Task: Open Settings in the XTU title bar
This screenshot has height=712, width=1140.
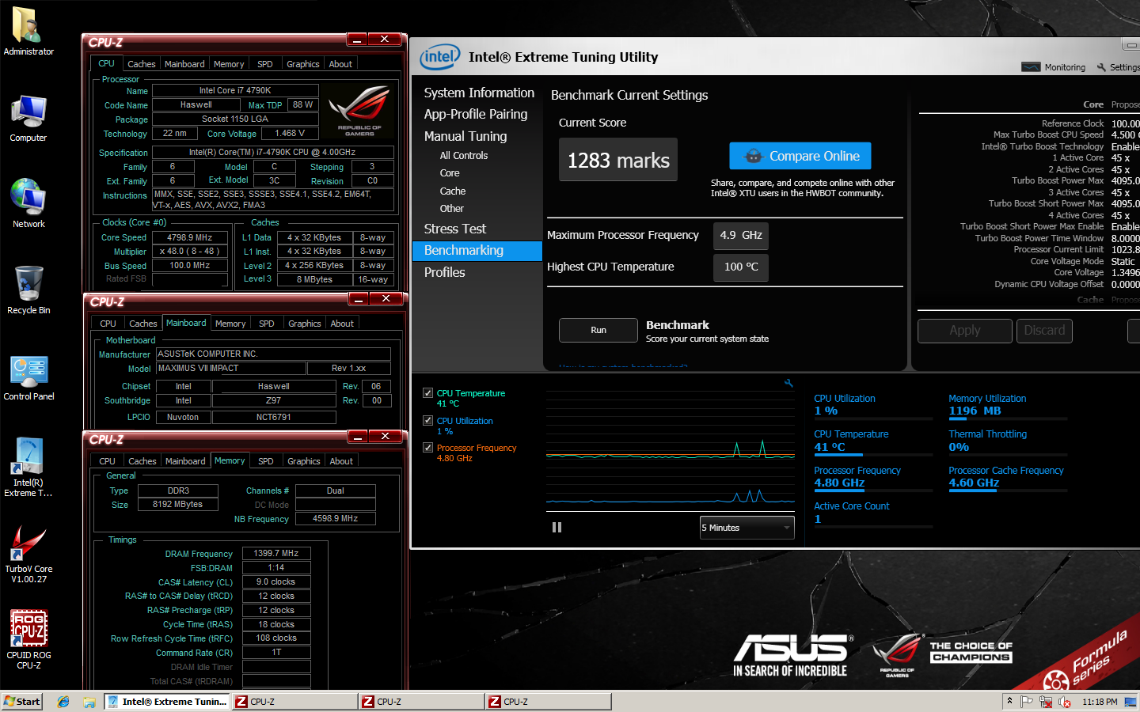Action: [x=1118, y=67]
